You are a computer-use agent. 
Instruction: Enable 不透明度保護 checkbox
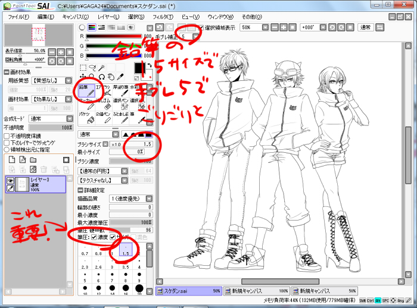click(x=7, y=136)
